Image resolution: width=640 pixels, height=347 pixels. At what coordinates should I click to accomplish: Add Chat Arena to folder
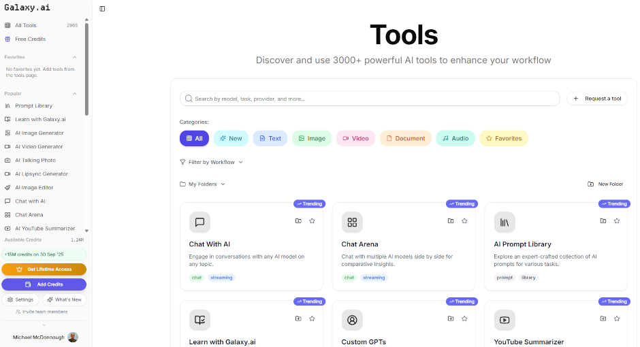click(x=451, y=221)
